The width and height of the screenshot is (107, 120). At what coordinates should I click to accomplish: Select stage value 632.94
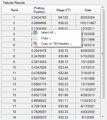[63, 73]
